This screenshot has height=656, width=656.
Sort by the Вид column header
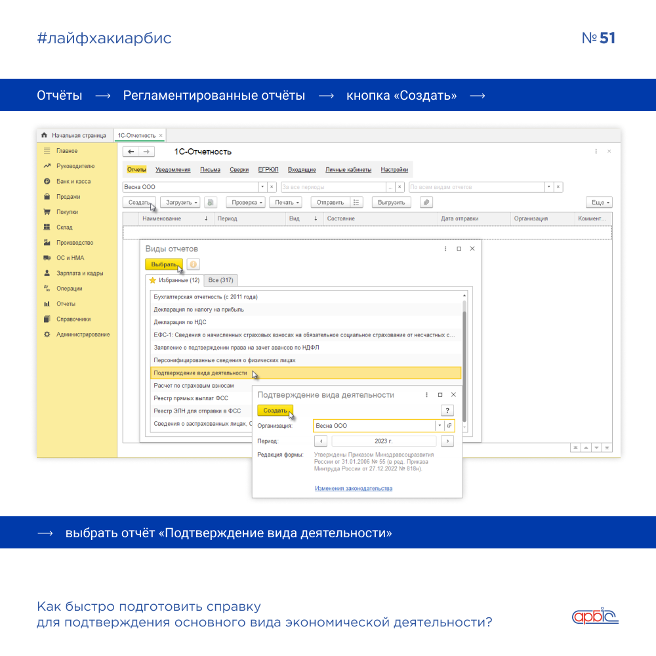[304, 218]
